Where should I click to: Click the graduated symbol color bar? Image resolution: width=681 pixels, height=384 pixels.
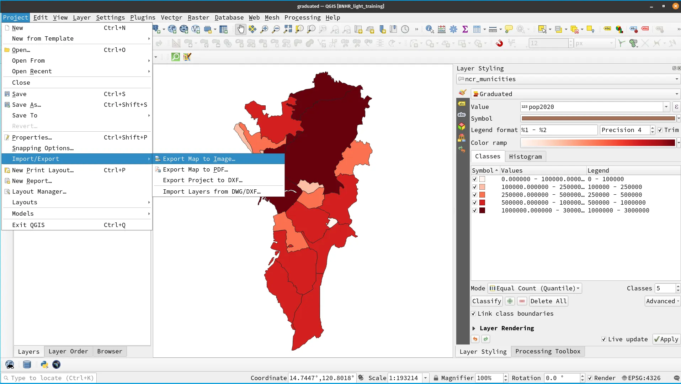597,119
